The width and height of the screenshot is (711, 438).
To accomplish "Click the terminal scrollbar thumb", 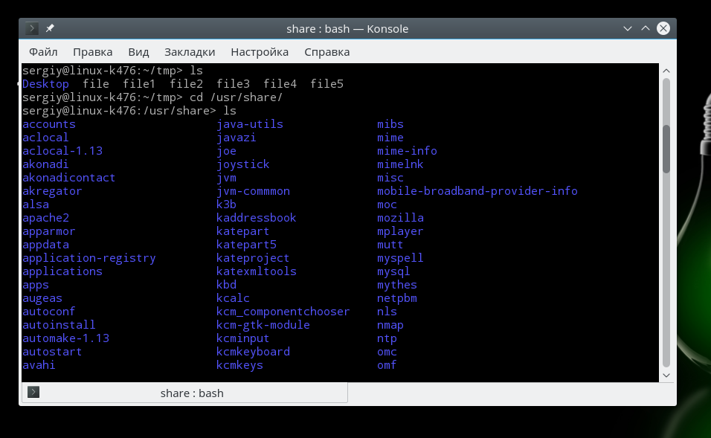I will pyautogui.click(x=666, y=149).
